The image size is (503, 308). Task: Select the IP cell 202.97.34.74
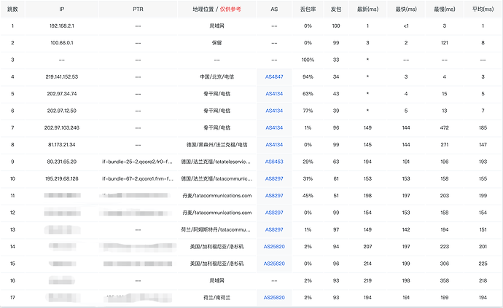coord(61,94)
